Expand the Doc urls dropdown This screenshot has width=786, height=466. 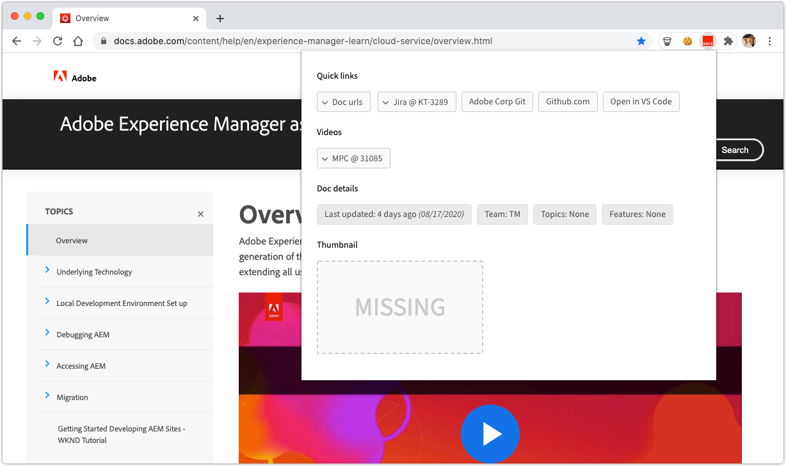343,102
